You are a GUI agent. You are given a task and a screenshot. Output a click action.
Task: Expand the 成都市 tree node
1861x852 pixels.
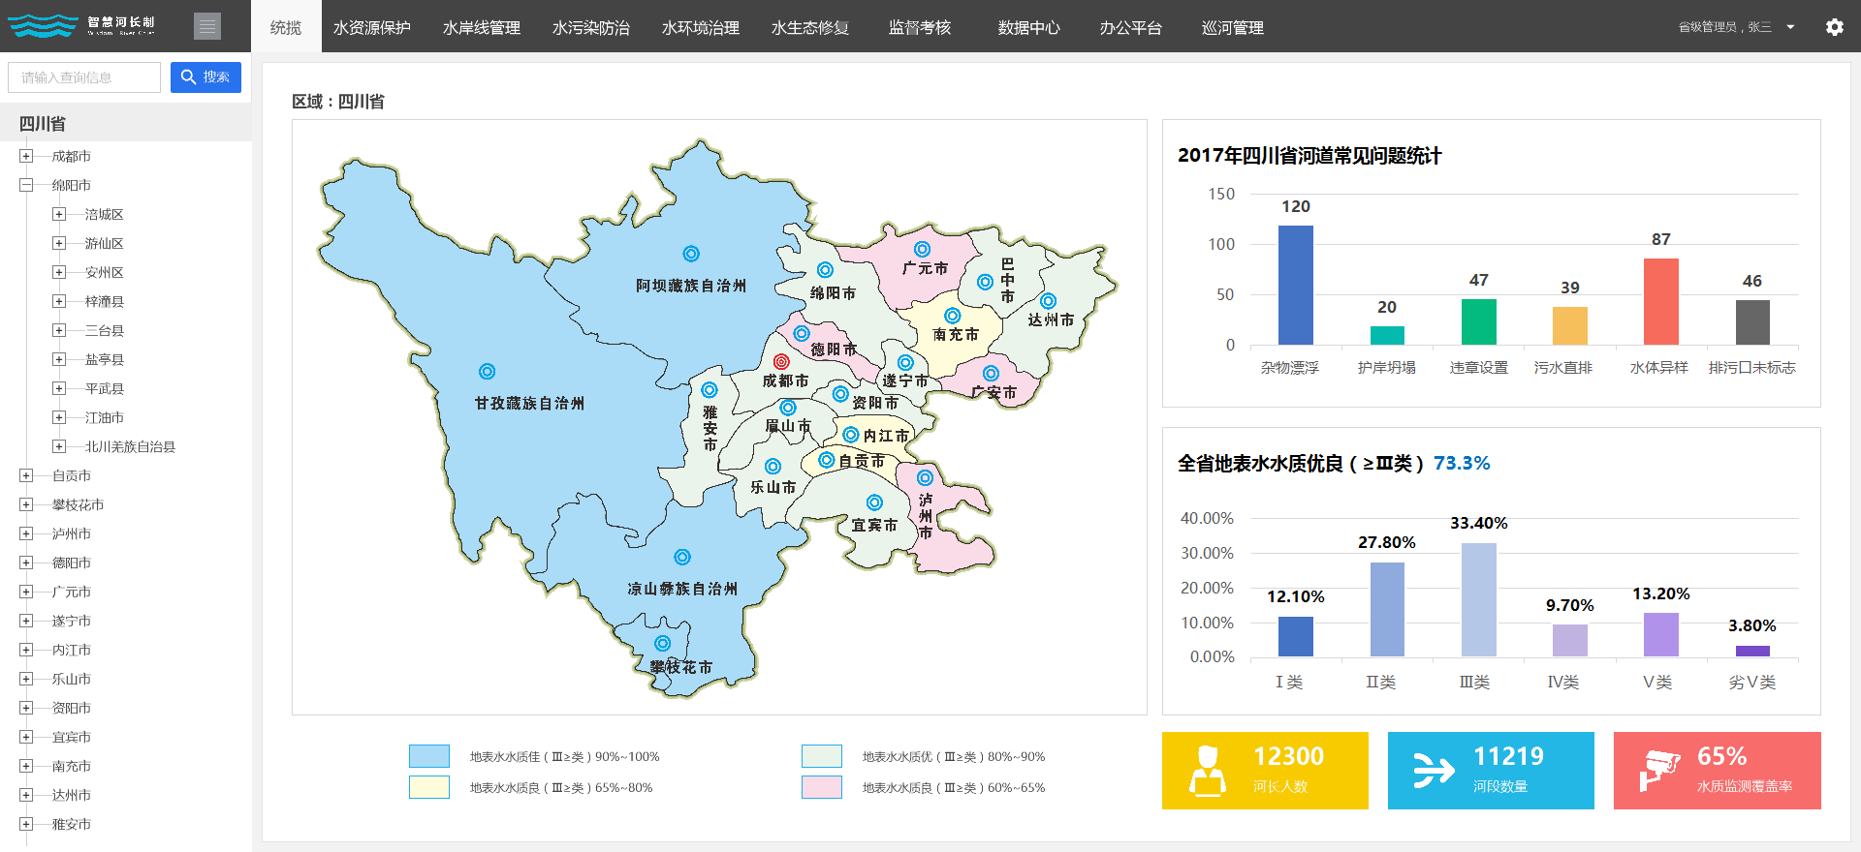point(26,156)
